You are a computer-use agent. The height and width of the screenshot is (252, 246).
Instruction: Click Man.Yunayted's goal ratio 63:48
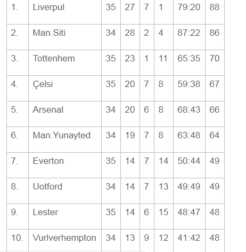point(189,136)
